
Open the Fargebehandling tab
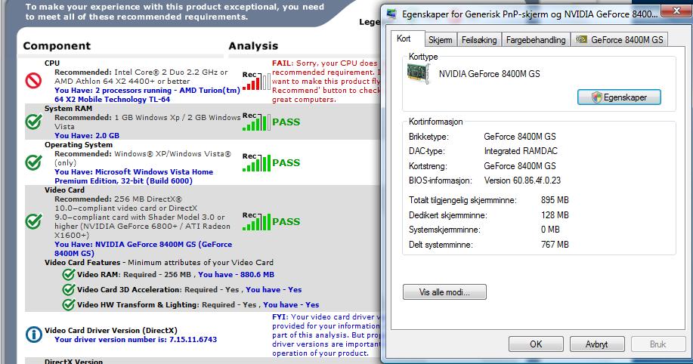[x=536, y=40]
